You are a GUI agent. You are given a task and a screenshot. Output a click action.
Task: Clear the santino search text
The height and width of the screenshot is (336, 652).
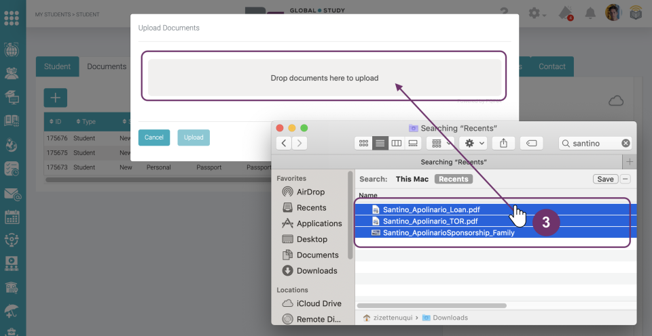coord(626,143)
